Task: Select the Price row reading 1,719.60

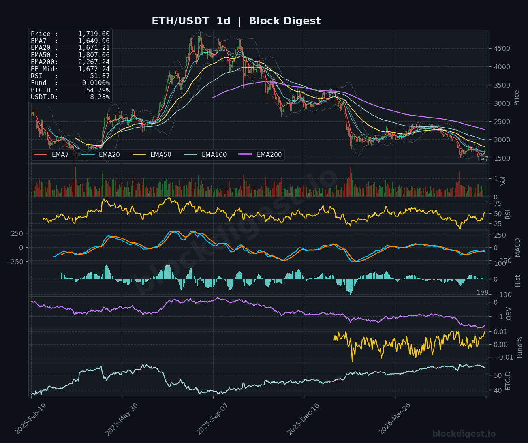Action: point(70,34)
